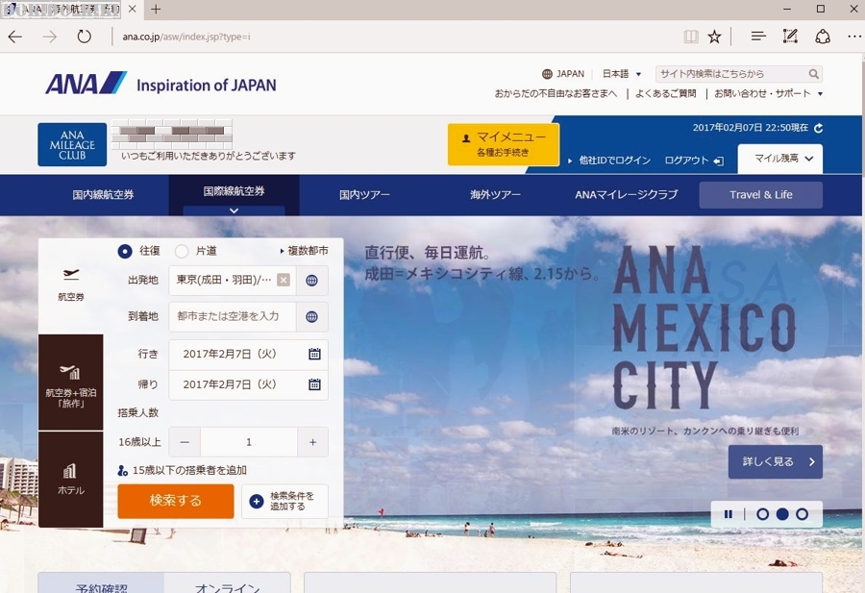Click the browser forward arrow
The width and height of the screenshot is (865, 593).
click(50, 37)
